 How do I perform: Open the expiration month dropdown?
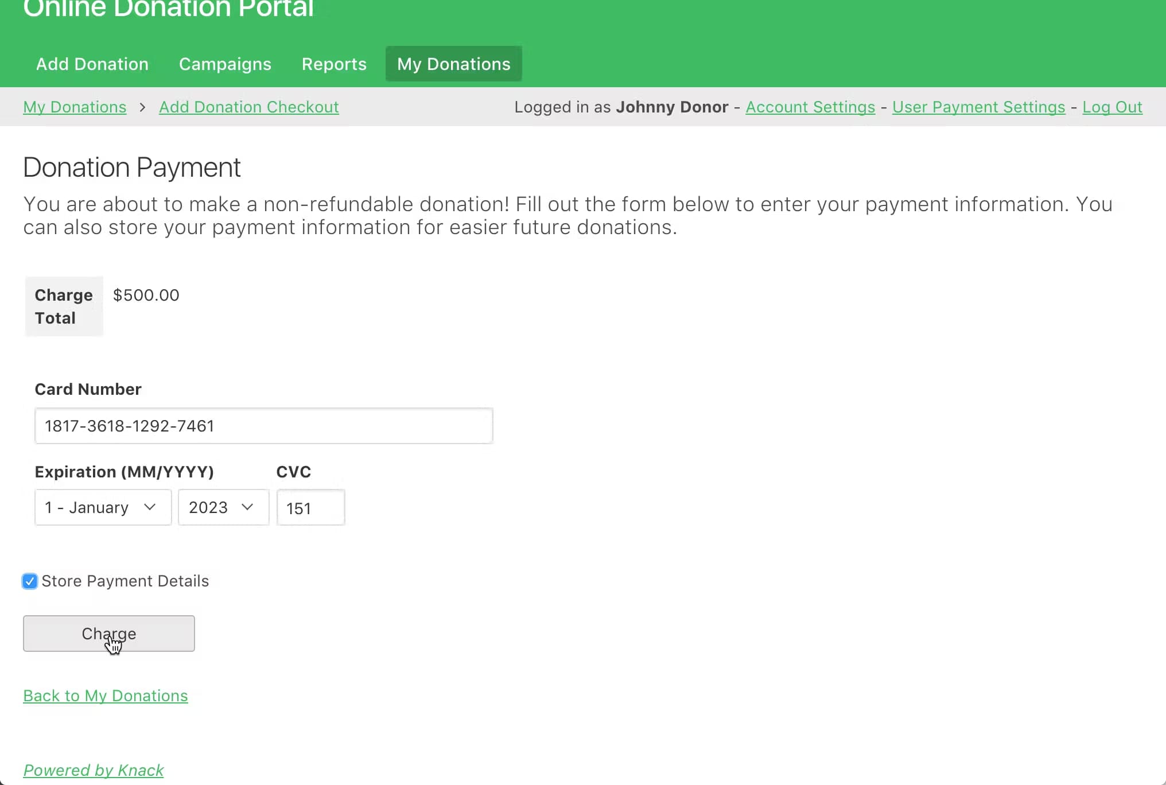(x=103, y=507)
